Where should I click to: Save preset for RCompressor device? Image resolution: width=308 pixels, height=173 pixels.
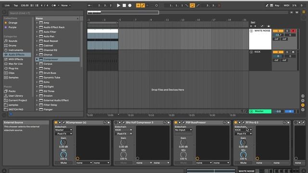(109, 123)
